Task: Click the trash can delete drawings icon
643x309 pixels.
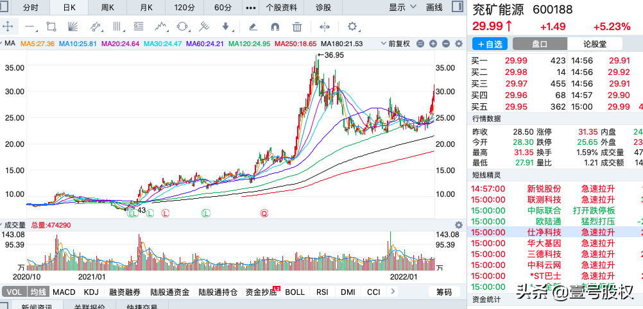Action: tap(297, 27)
